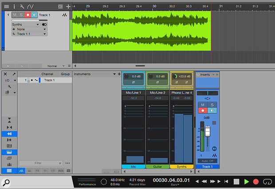Image resolution: width=275 pixels, height=189 pixels.
Task: Open the I/O dropdown in mixer
Action: point(10,80)
